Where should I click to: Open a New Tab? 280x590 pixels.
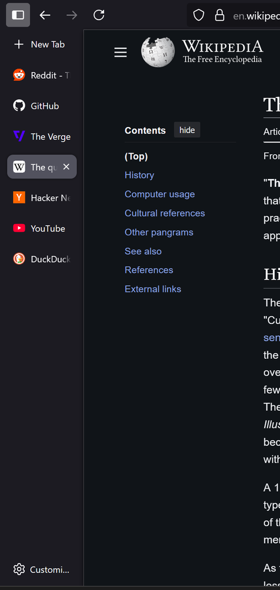(42, 44)
